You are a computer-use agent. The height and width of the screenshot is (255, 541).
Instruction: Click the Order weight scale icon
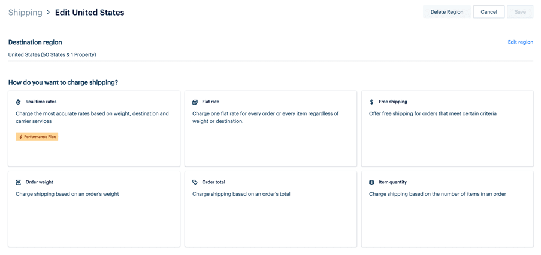19,182
